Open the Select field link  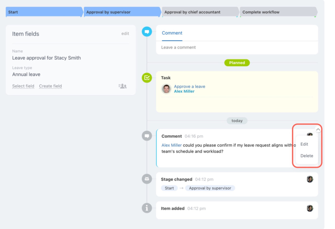click(x=23, y=86)
